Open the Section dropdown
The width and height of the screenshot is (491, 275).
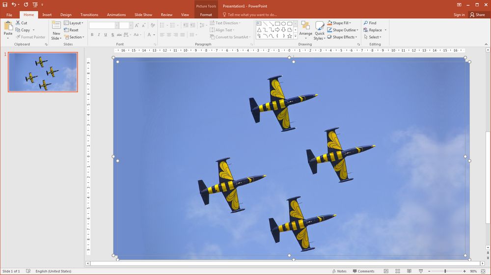75,37
